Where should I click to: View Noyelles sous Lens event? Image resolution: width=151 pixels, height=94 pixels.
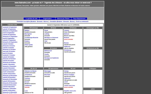(70, 91)
